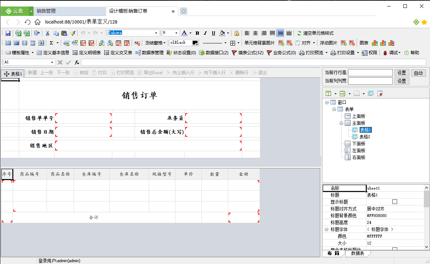The height and width of the screenshot is (264, 430).
Task: Click the Sigma sum icon
Action: click(x=51, y=43)
